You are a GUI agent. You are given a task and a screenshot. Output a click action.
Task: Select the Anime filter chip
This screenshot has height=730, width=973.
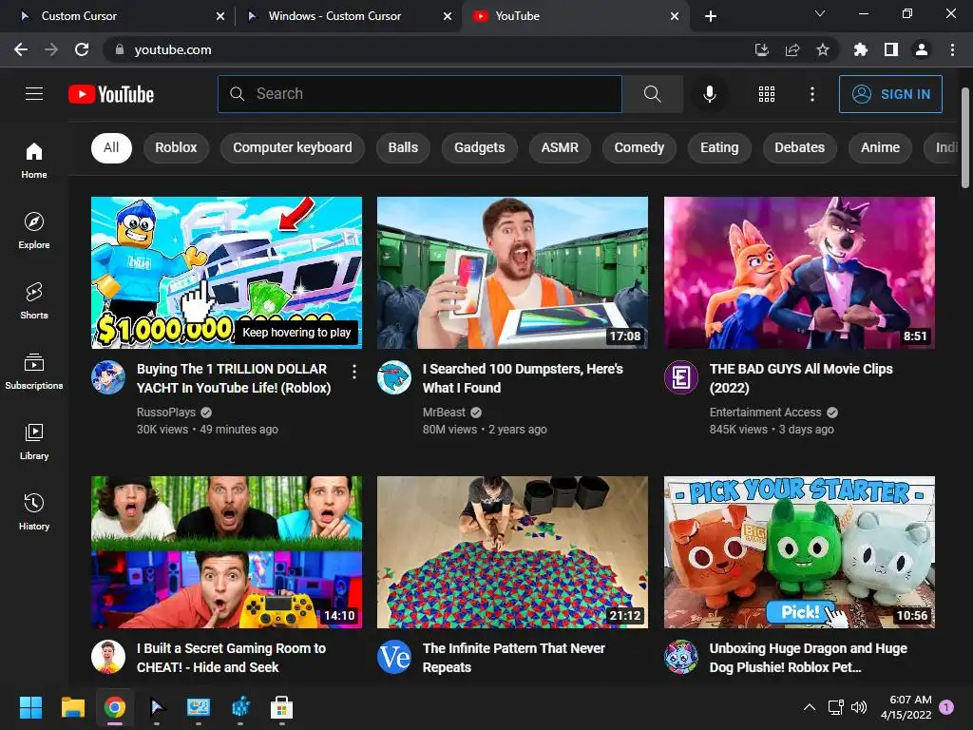pyautogui.click(x=880, y=147)
